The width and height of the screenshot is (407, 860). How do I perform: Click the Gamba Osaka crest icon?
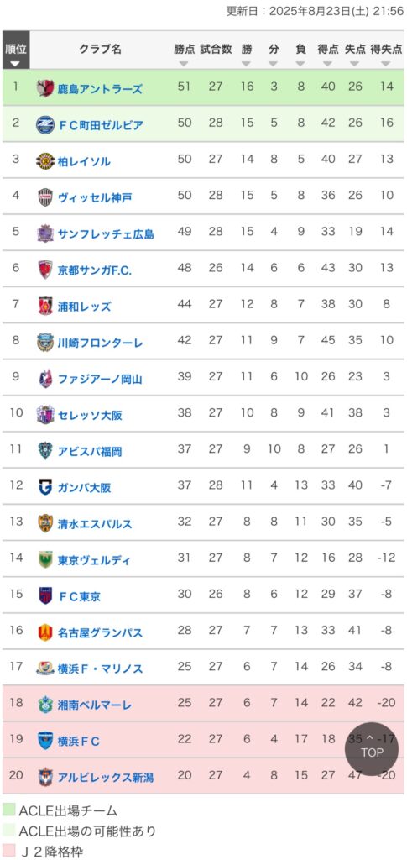point(45,487)
